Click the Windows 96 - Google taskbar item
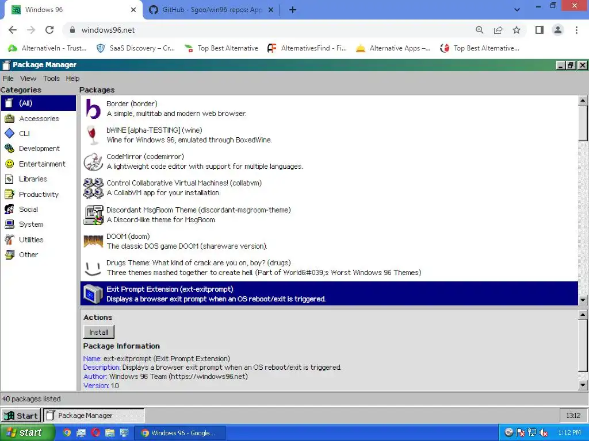 pyautogui.click(x=179, y=433)
